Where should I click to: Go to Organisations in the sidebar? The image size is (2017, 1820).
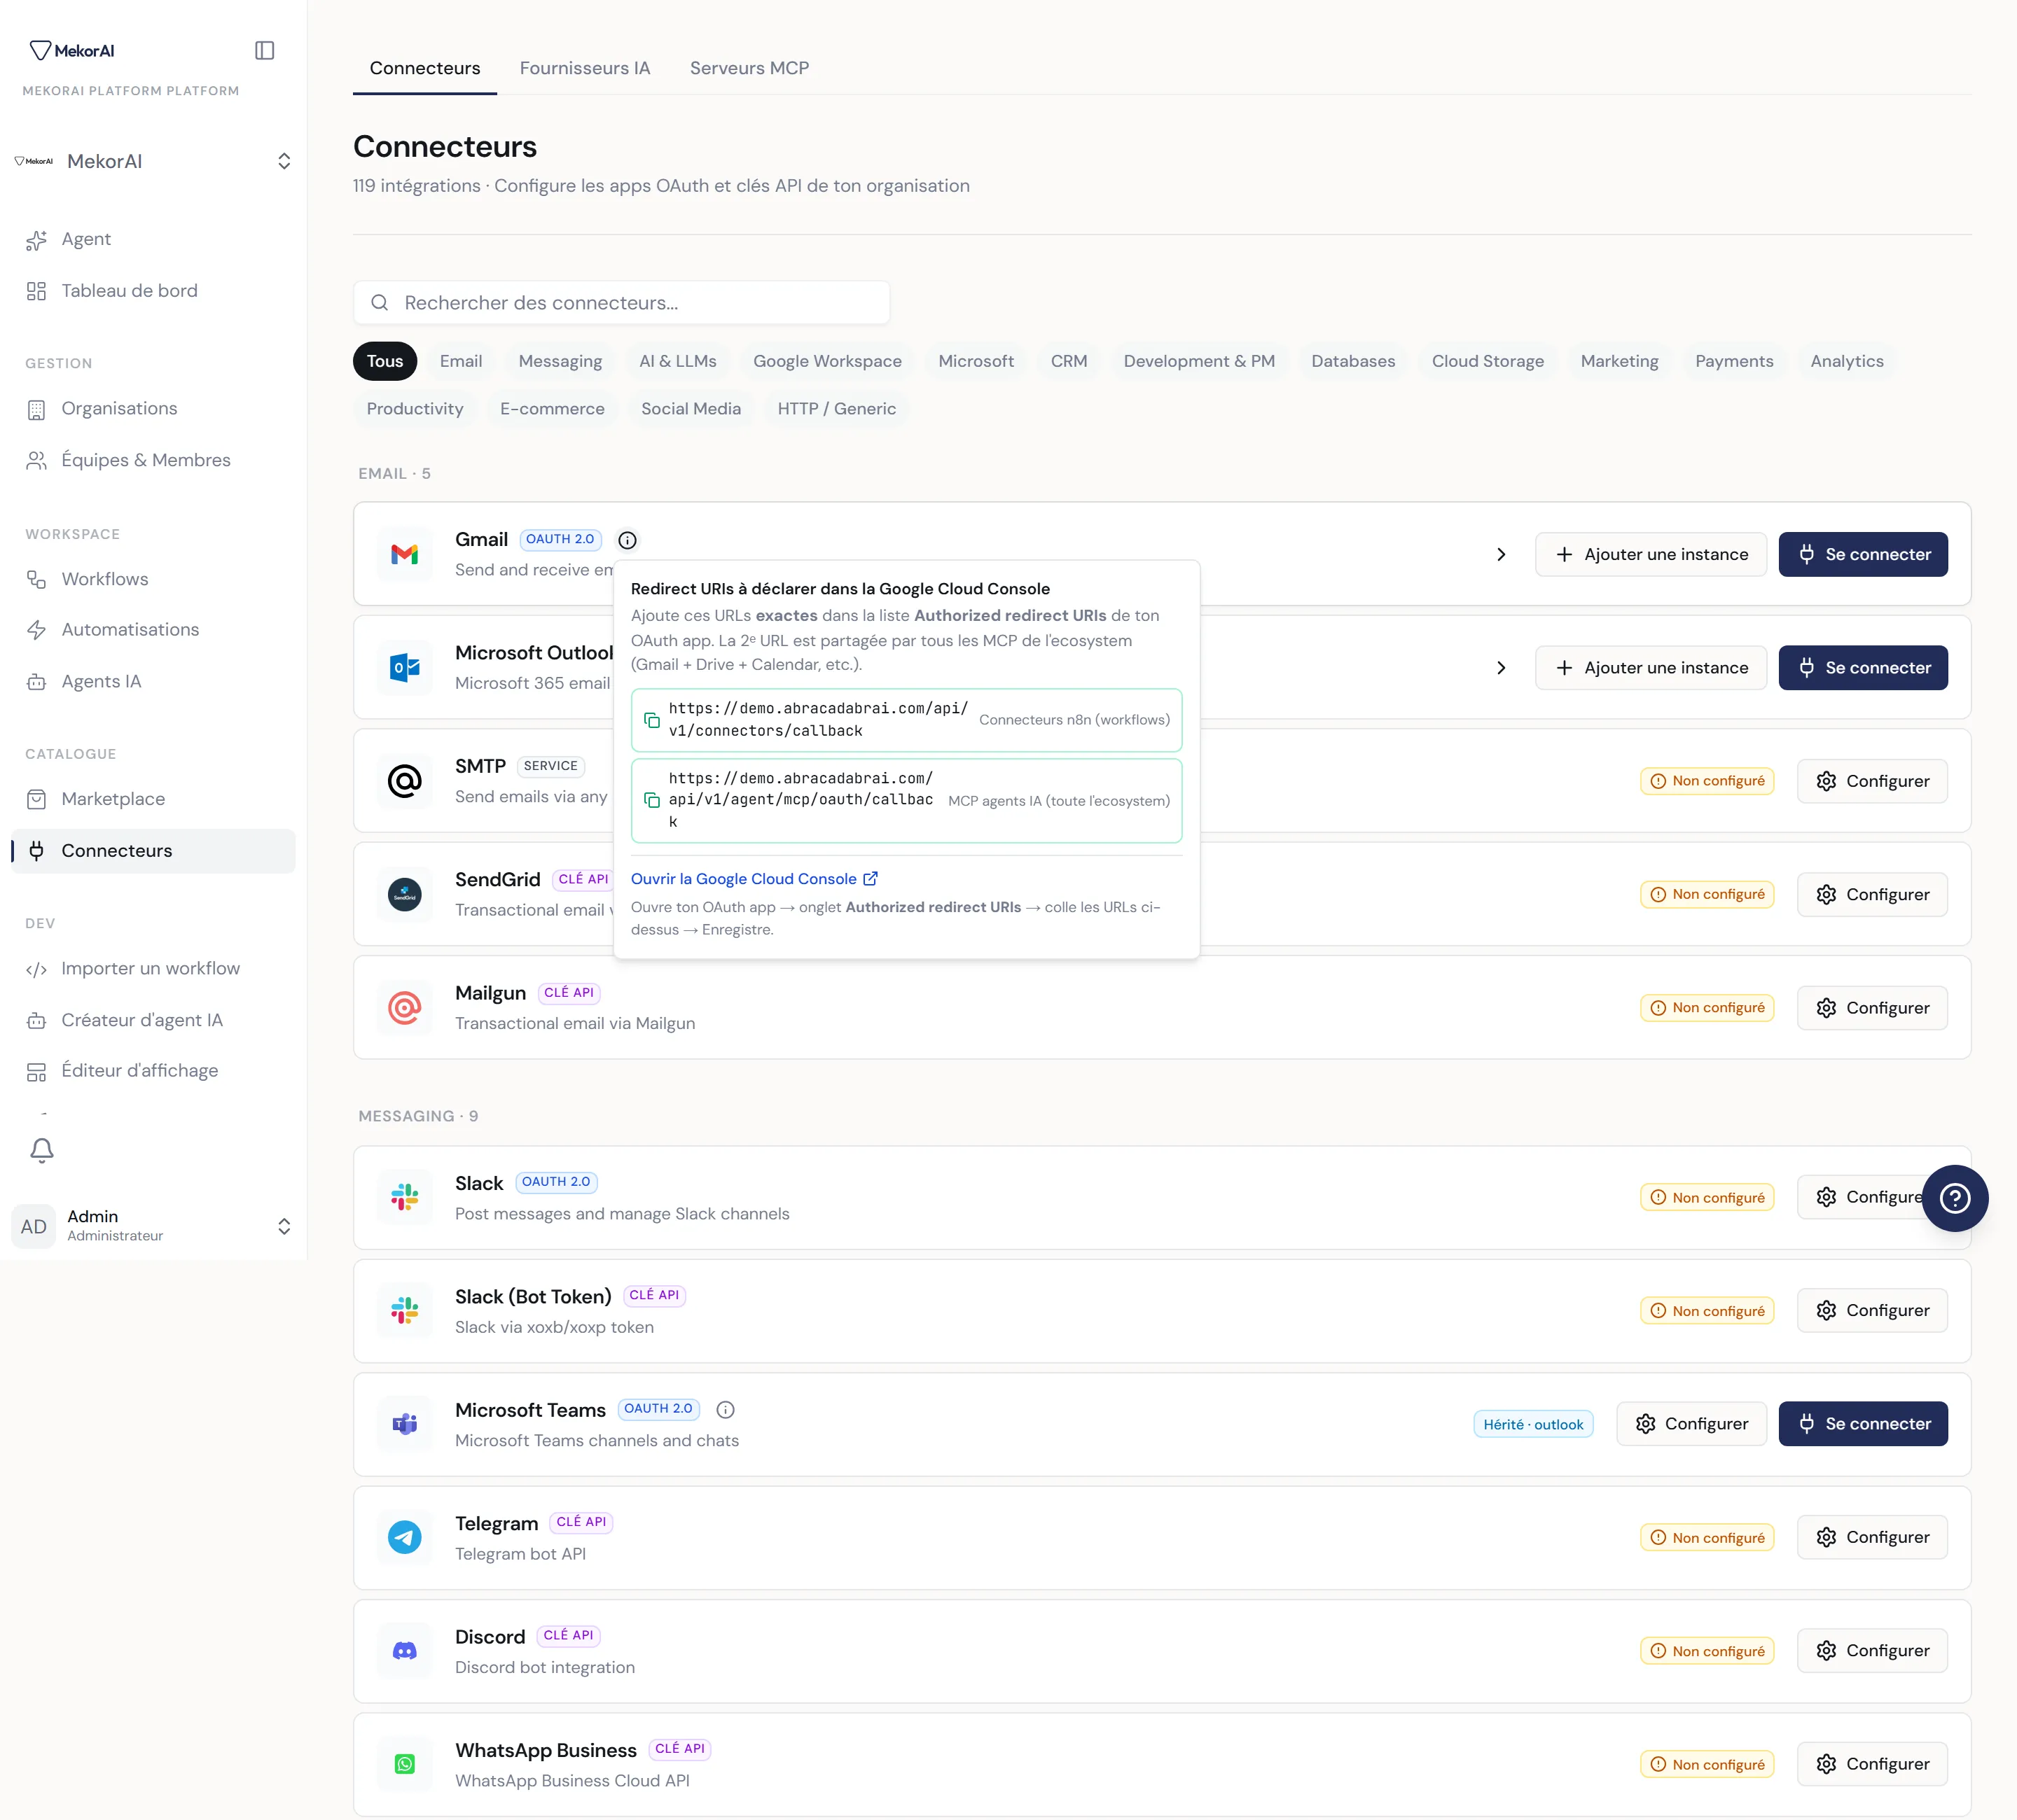153,408
